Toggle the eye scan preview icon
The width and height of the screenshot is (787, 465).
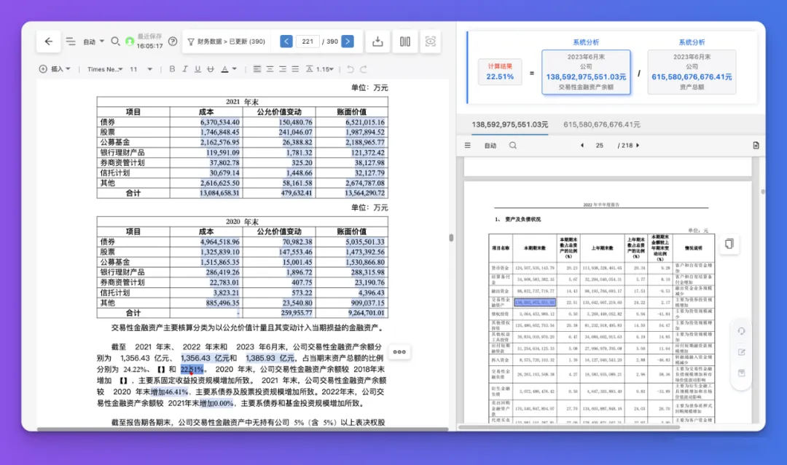(x=430, y=41)
